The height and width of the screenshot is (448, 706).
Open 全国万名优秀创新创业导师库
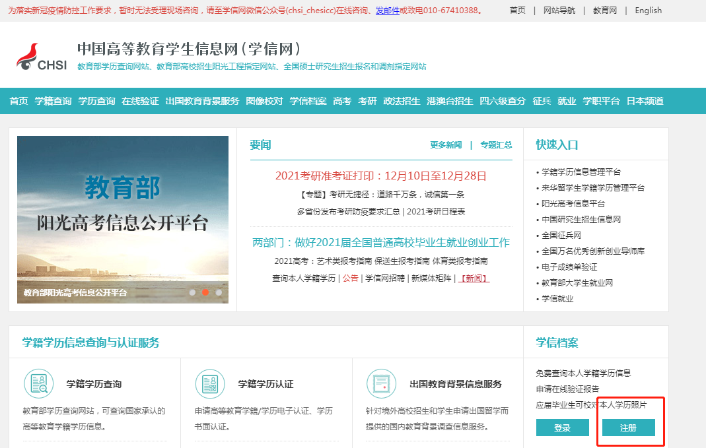(x=593, y=251)
